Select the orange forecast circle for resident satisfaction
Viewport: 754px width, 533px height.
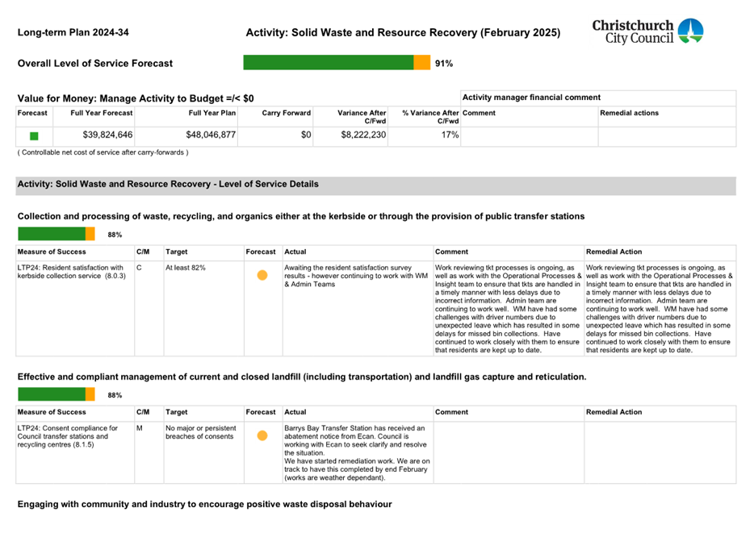click(x=262, y=276)
